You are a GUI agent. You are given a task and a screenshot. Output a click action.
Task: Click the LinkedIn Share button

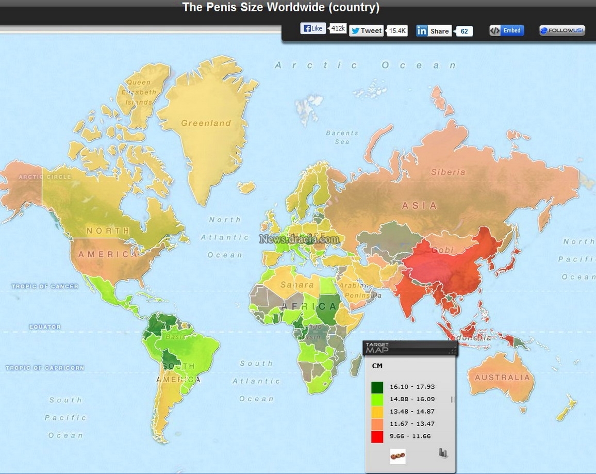point(434,31)
